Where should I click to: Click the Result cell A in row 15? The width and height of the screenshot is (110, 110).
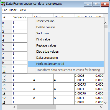[x=64, y=89]
